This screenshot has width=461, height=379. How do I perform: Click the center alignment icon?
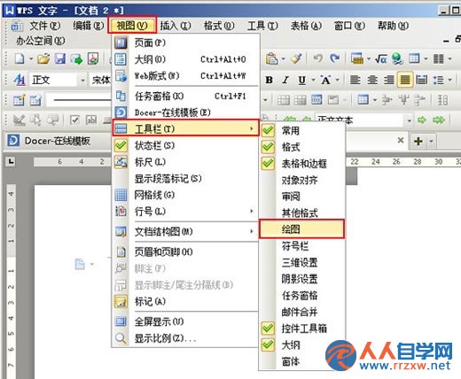[372, 80]
